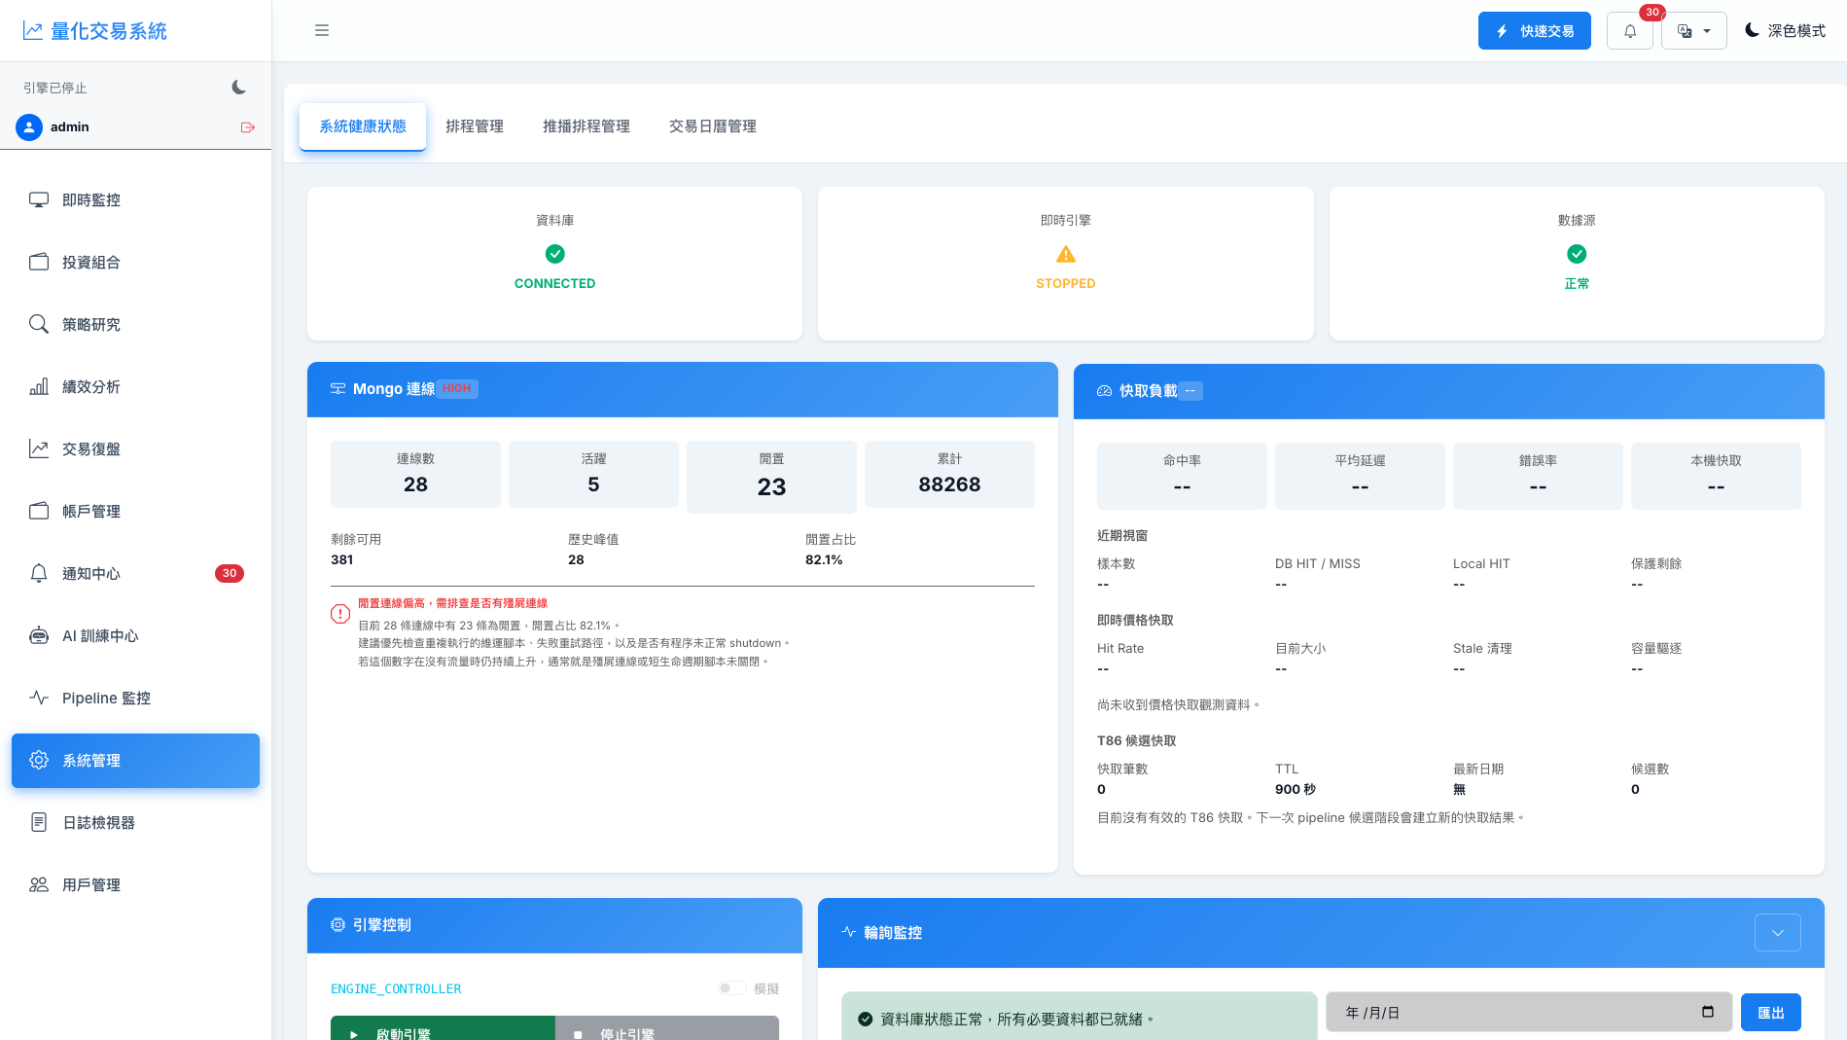This screenshot has height=1040, width=1847.
Task: Click the Pipeline 監控 pulse icon
Action: (39, 699)
